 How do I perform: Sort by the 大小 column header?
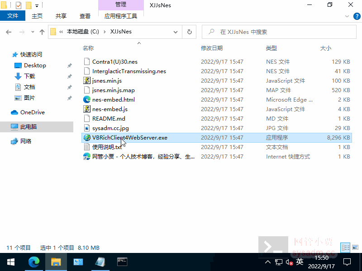(325, 48)
